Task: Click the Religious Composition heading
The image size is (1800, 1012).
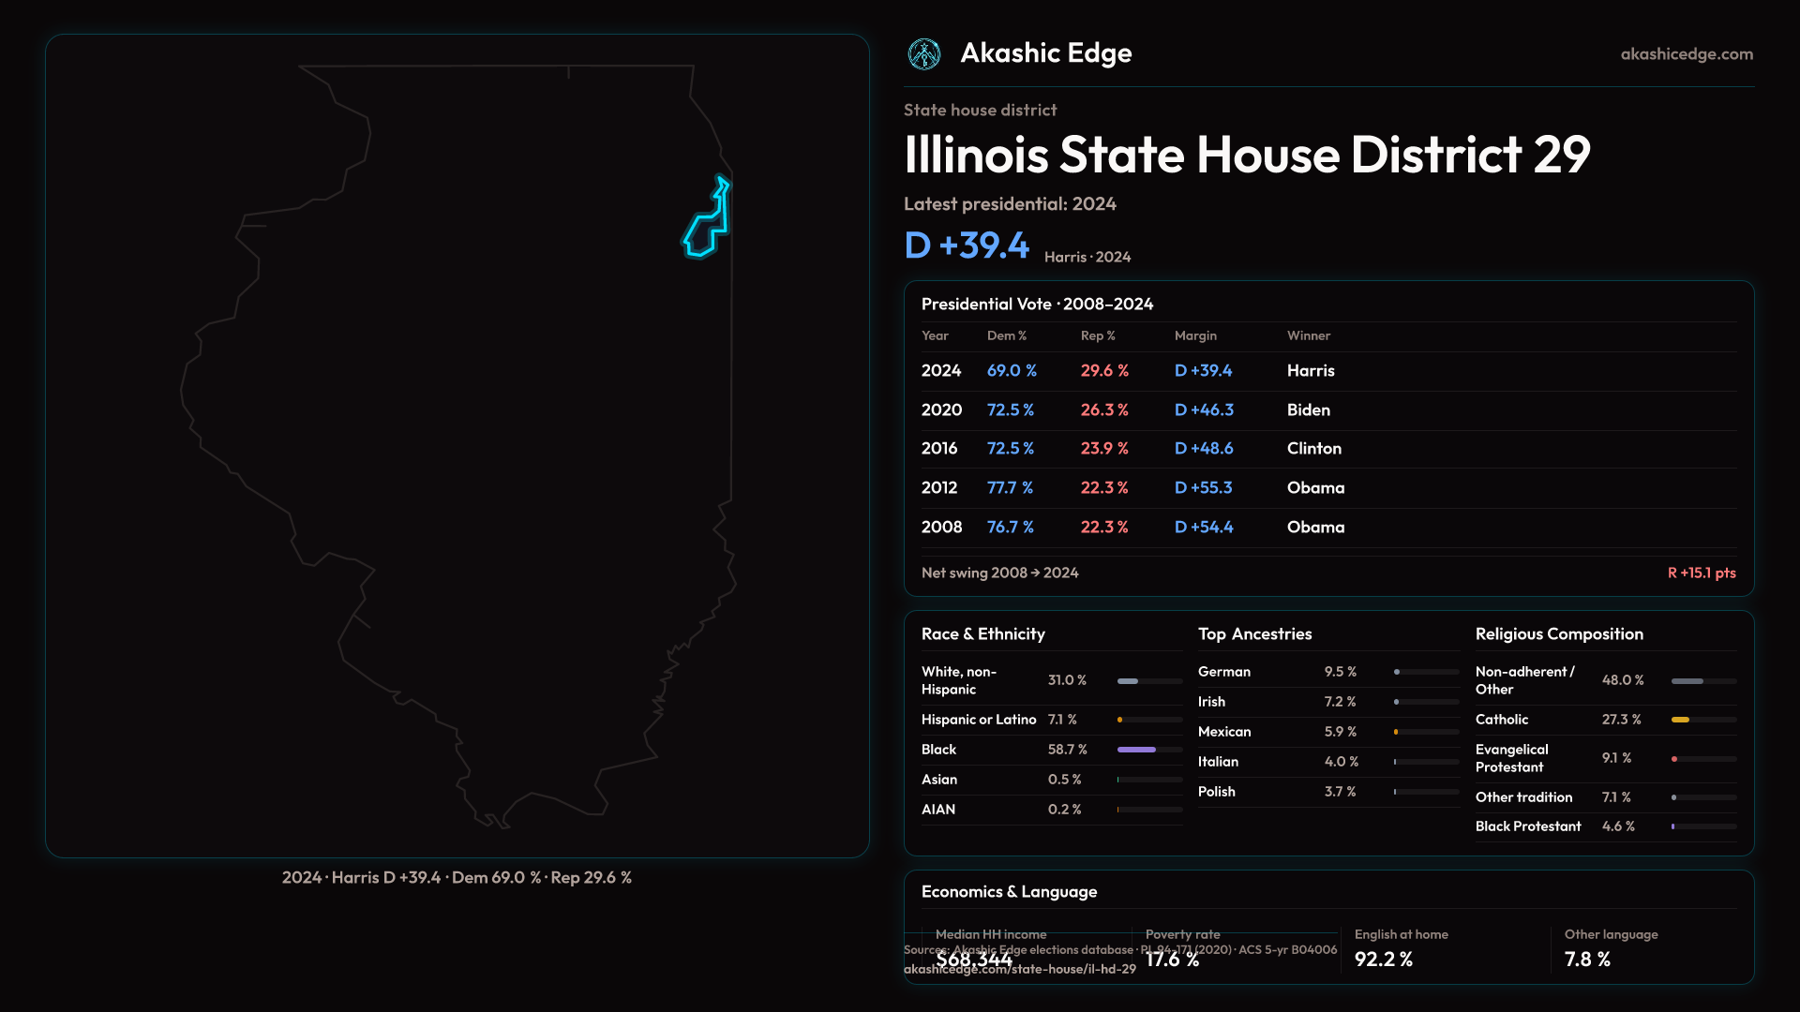Action: tap(1558, 634)
